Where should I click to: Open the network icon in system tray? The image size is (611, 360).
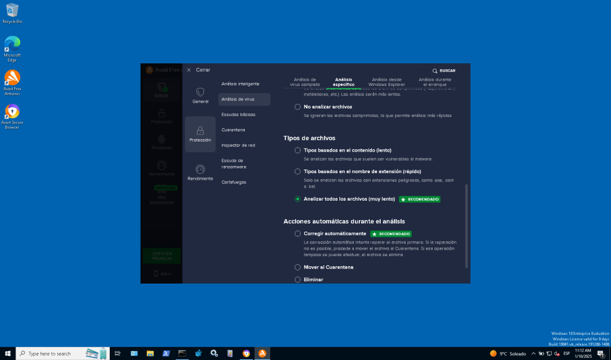[x=549, y=354]
